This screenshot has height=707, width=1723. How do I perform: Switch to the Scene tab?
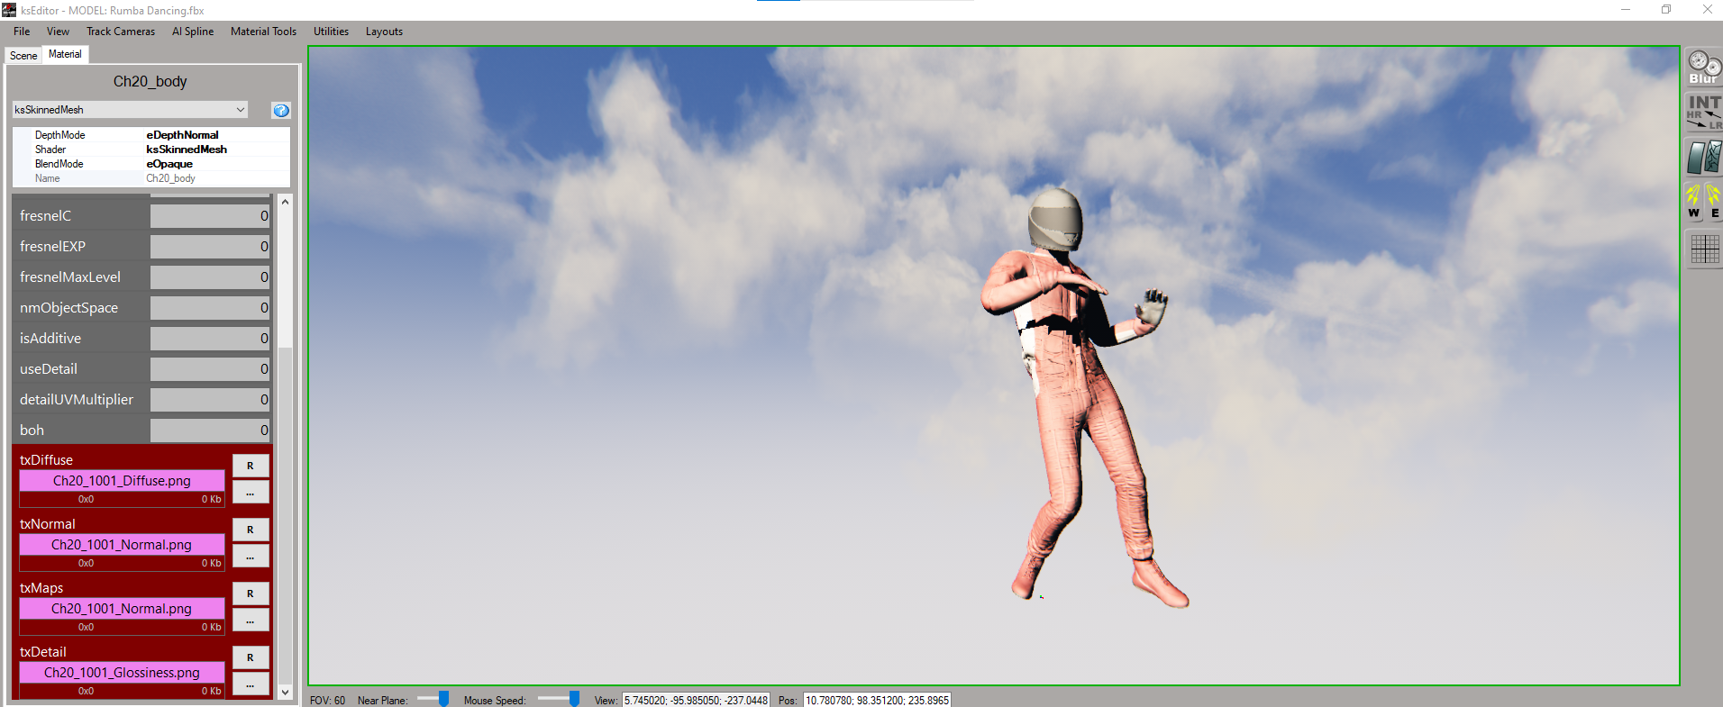click(23, 56)
